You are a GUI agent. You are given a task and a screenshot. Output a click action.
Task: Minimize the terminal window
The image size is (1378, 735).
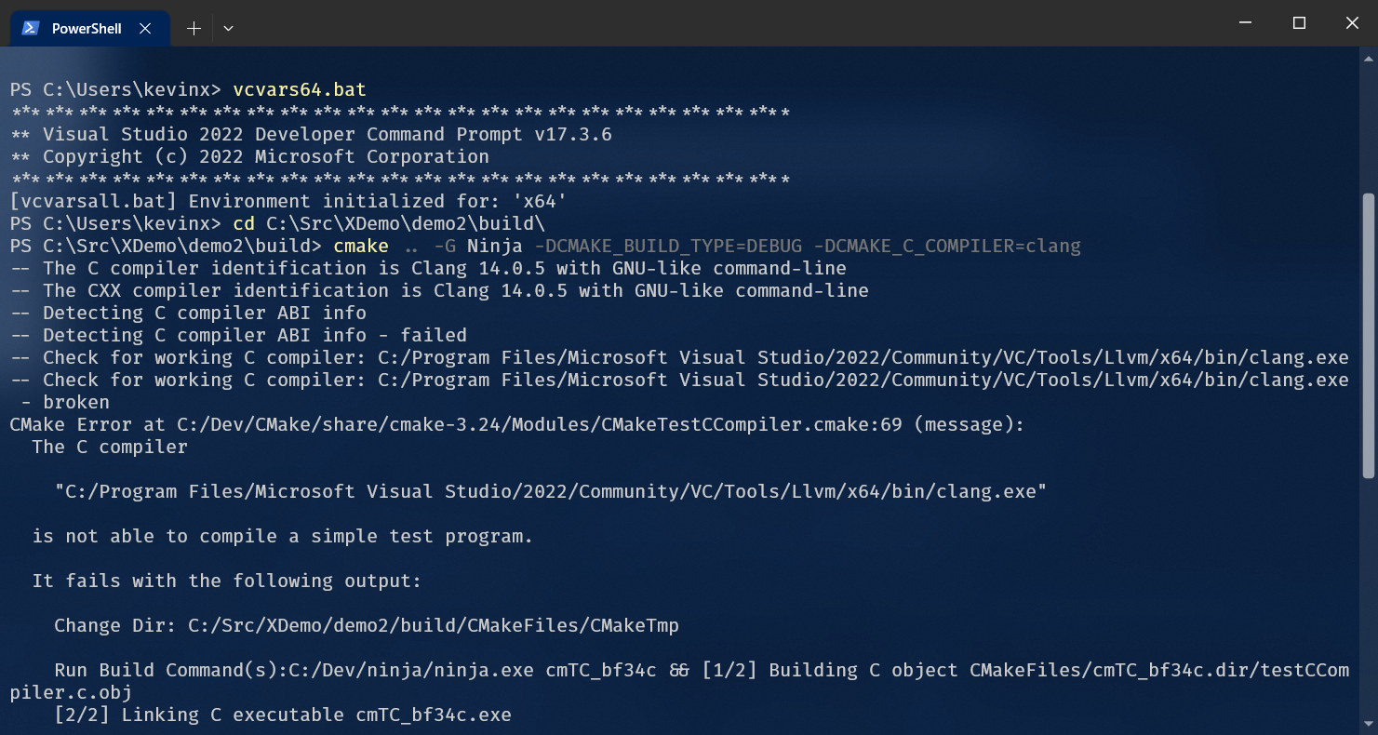[x=1247, y=23]
